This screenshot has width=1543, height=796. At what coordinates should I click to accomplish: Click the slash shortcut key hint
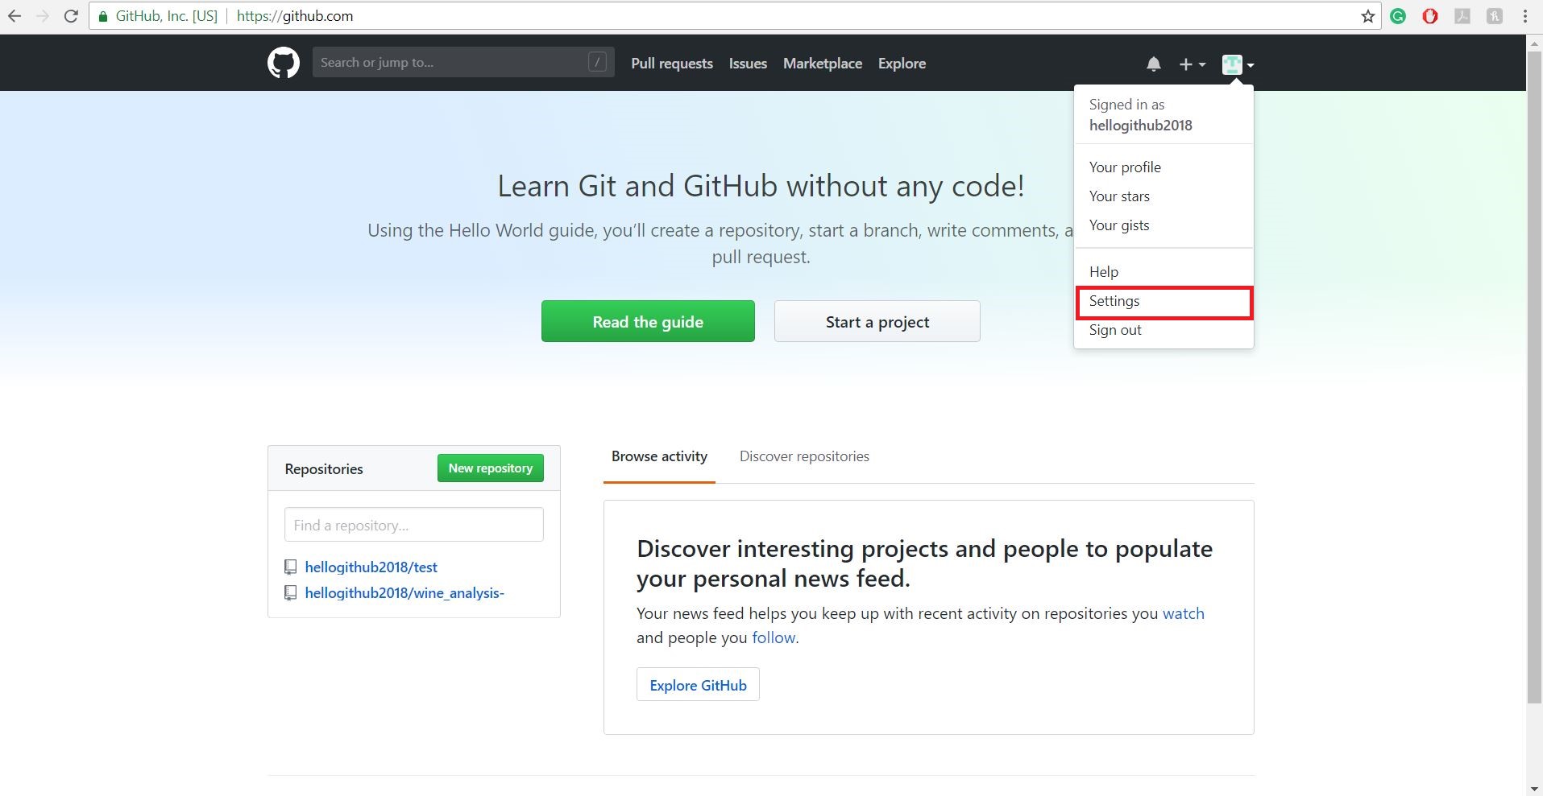pyautogui.click(x=597, y=62)
